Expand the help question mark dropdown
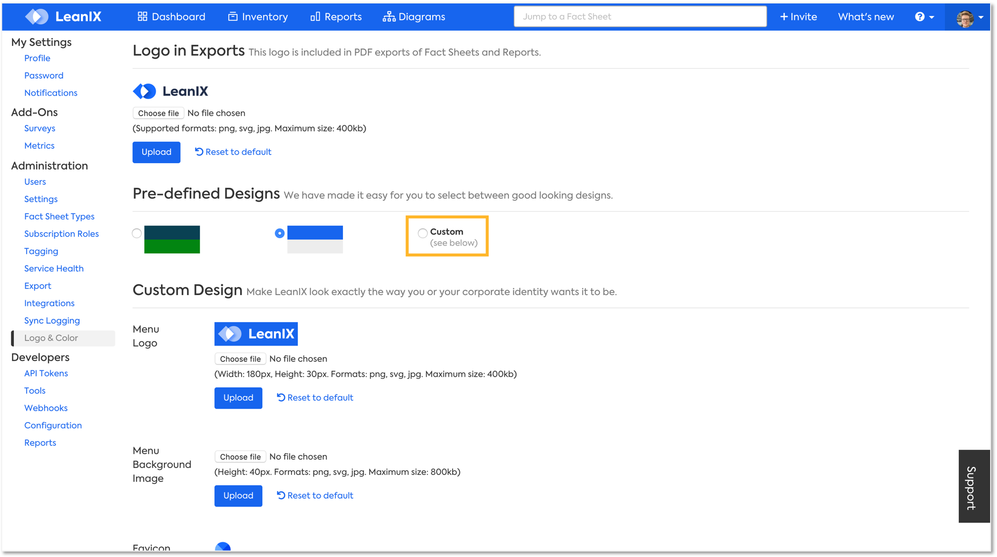The width and height of the screenshot is (997, 557). [x=924, y=17]
